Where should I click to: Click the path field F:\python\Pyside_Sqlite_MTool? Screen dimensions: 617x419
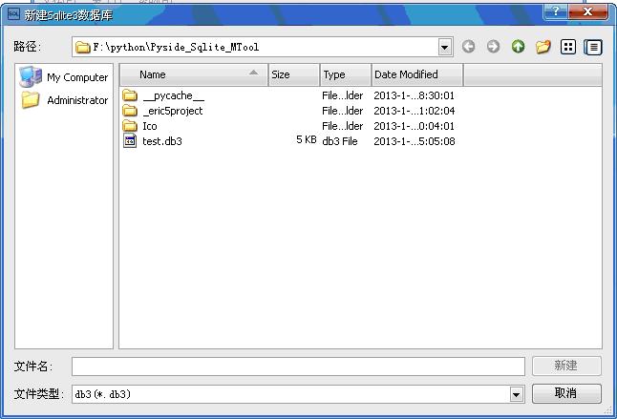click(262, 47)
